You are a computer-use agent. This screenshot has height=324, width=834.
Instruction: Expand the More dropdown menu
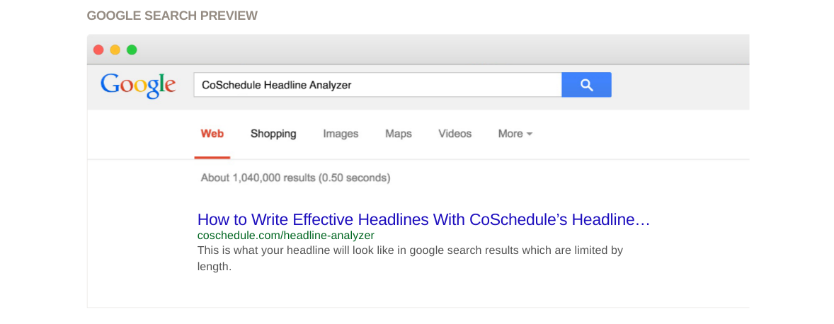point(510,134)
